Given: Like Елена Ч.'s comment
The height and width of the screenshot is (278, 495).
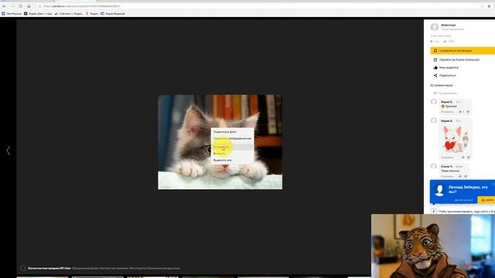Looking at the screenshot, I should tap(460, 176).
